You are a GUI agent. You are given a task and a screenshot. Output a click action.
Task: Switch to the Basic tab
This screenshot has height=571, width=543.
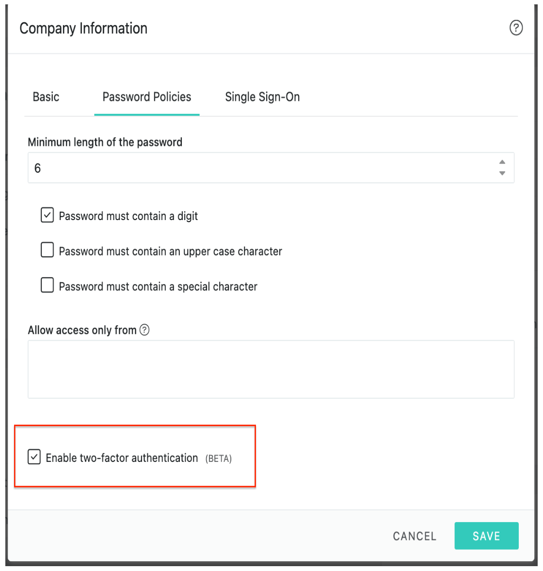[46, 97]
